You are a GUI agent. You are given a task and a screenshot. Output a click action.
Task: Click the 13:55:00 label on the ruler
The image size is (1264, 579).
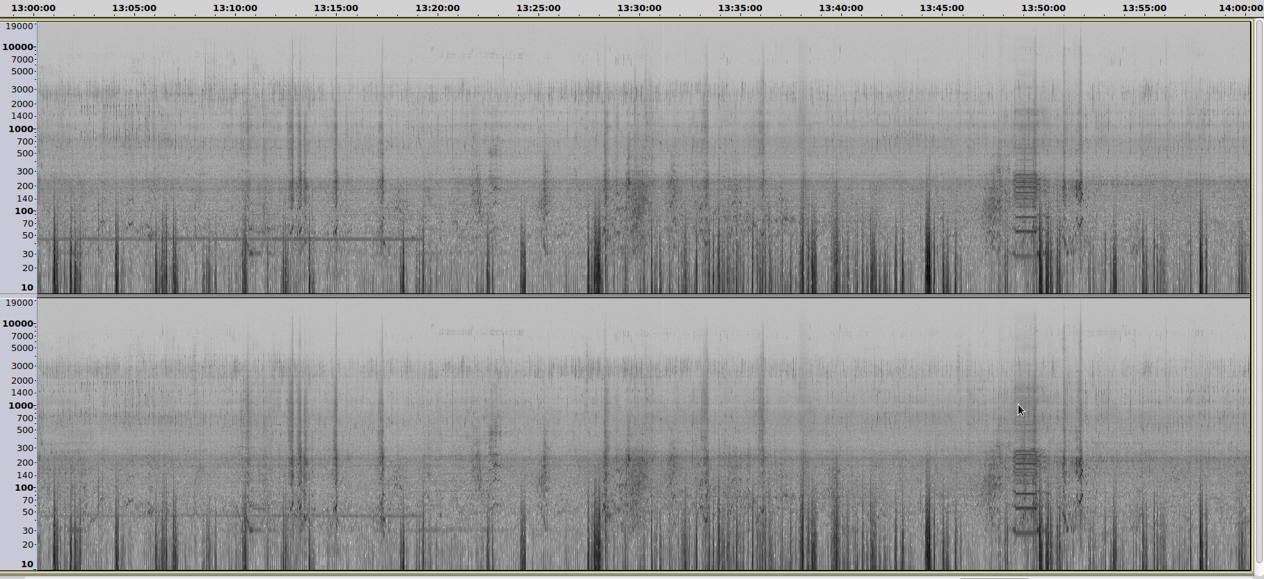tap(1144, 8)
